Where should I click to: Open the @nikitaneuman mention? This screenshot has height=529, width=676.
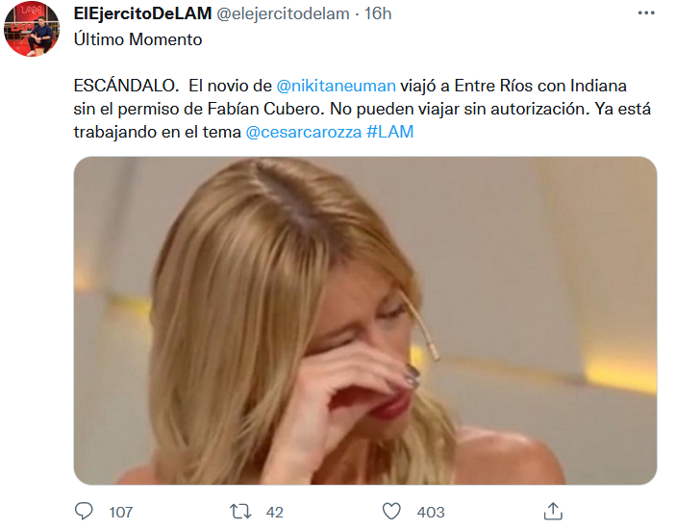[336, 86]
